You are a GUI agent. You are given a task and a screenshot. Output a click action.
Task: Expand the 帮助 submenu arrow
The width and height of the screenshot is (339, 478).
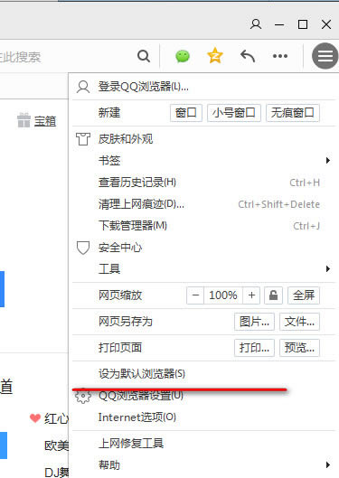pos(328,464)
